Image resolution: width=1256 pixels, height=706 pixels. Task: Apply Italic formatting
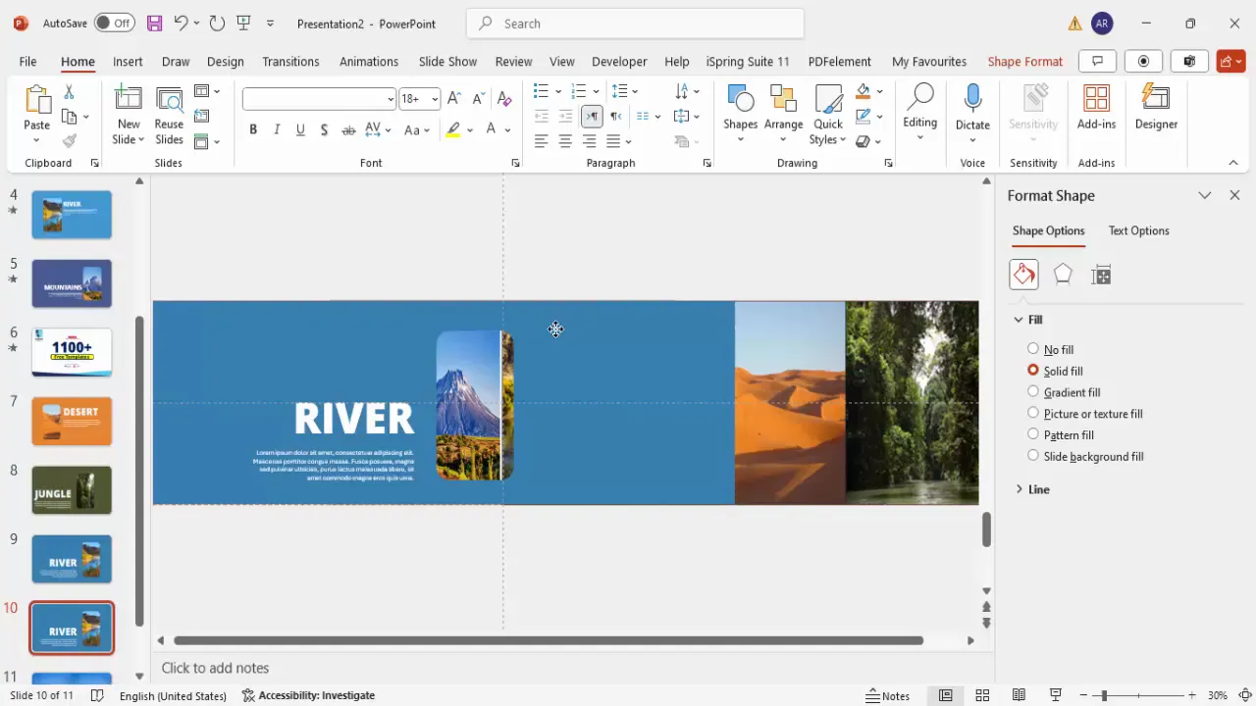[277, 129]
